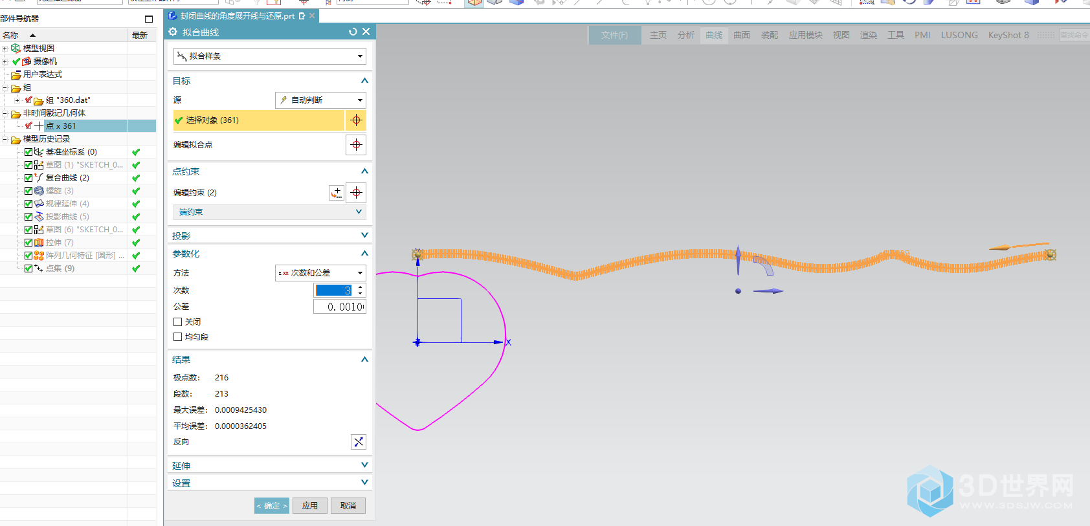This screenshot has width=1090, height=526.
Task: Open the 拟合样条 type dropdown
Action: [x=270, y=56]
